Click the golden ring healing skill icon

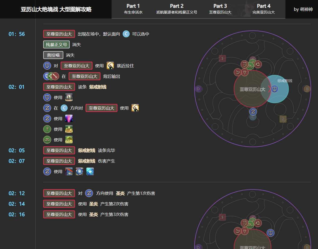tap(69, 129)
